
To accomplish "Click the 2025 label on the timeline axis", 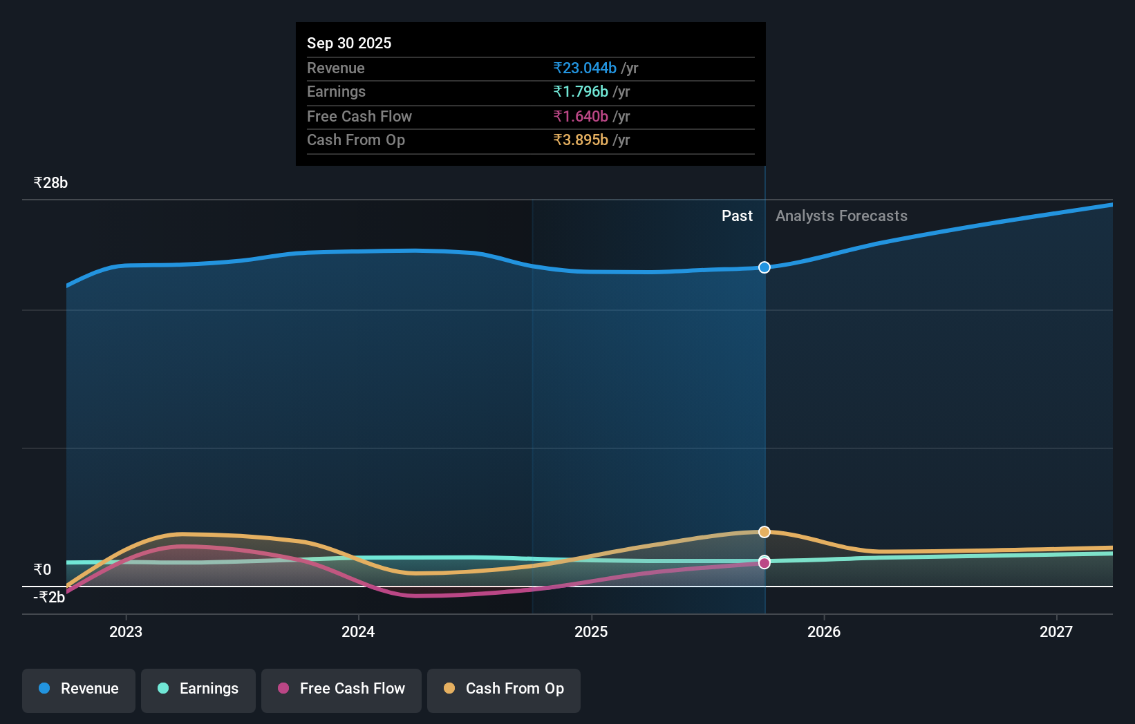I will coord(591,631).
